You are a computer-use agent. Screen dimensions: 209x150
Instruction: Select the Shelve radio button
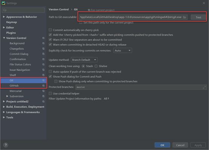click(96, 66)
